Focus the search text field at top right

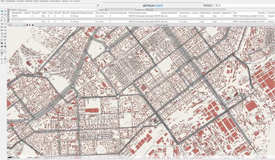pyautogui.click(x=246, y=5)
